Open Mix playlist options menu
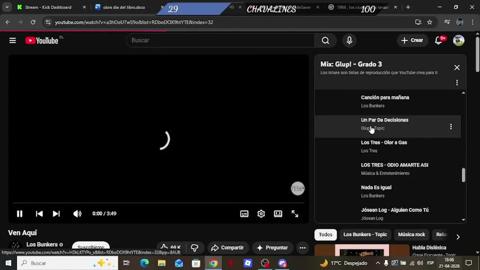Viewport: 480px width, 270px height. click(457, 82)
